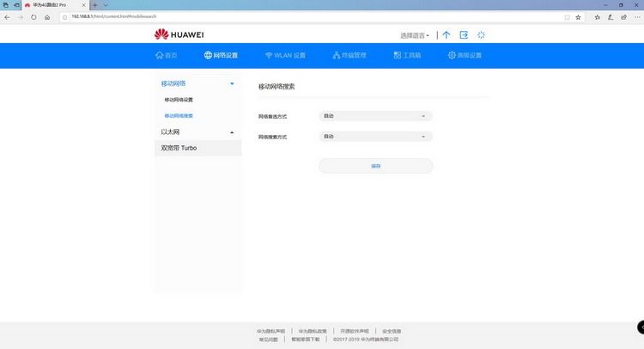Open the device management network-tree tab
The height and width of the screenshot is (349, 644).
coord(349,55)
